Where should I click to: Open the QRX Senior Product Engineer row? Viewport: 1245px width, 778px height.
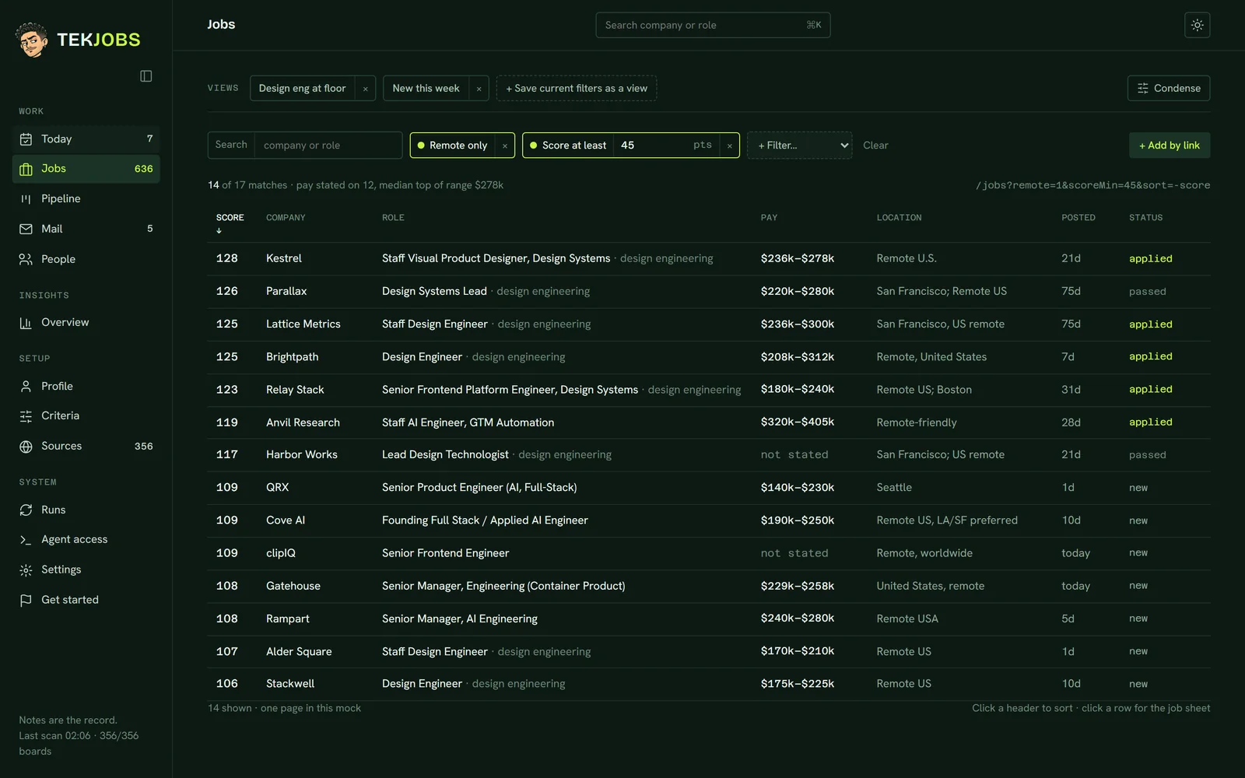(709, 488)
